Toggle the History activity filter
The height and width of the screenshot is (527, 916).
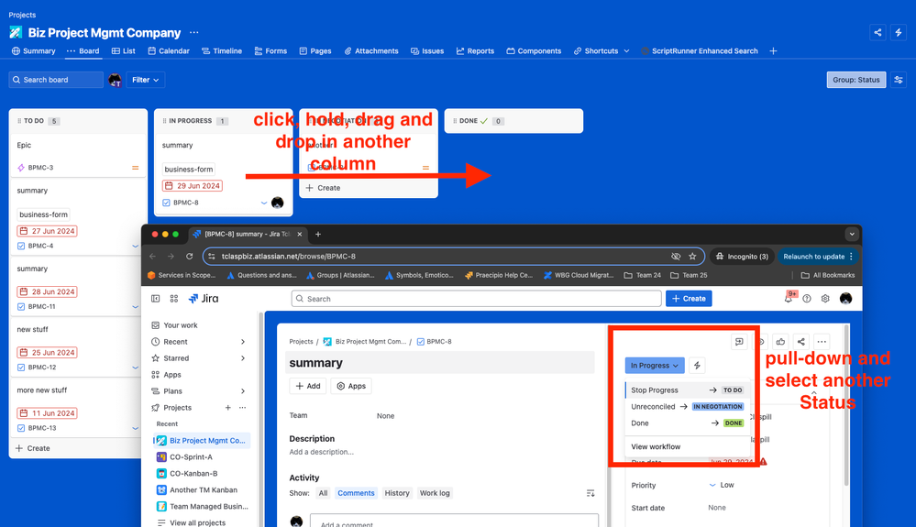(397, 493)
